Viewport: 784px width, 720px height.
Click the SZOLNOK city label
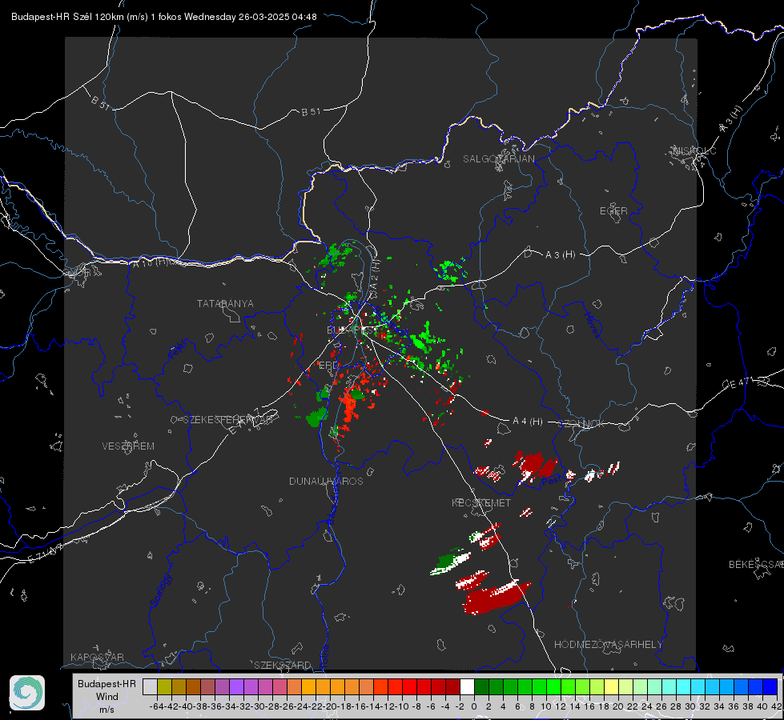[x=581, y=424]
